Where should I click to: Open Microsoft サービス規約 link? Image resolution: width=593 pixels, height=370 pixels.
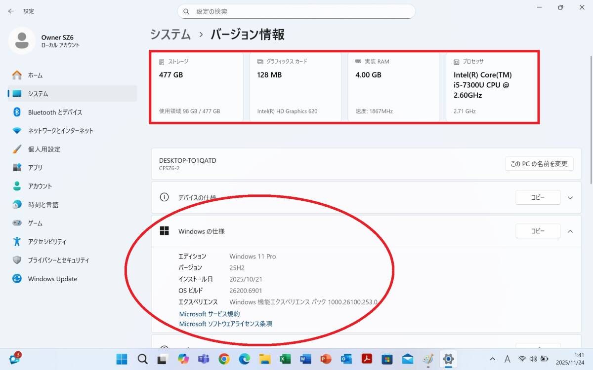point(210,314)
